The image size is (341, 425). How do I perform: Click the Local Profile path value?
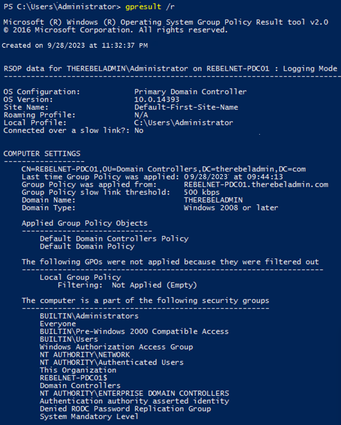pyautogui.click(x=183, y=123)
